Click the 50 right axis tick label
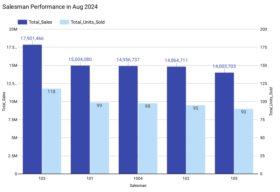280x192 pixels. point(262,138)
